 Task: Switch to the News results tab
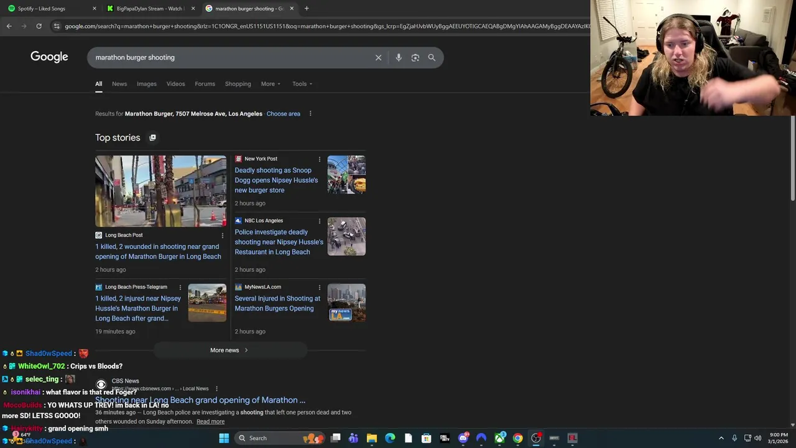(119, 84)
